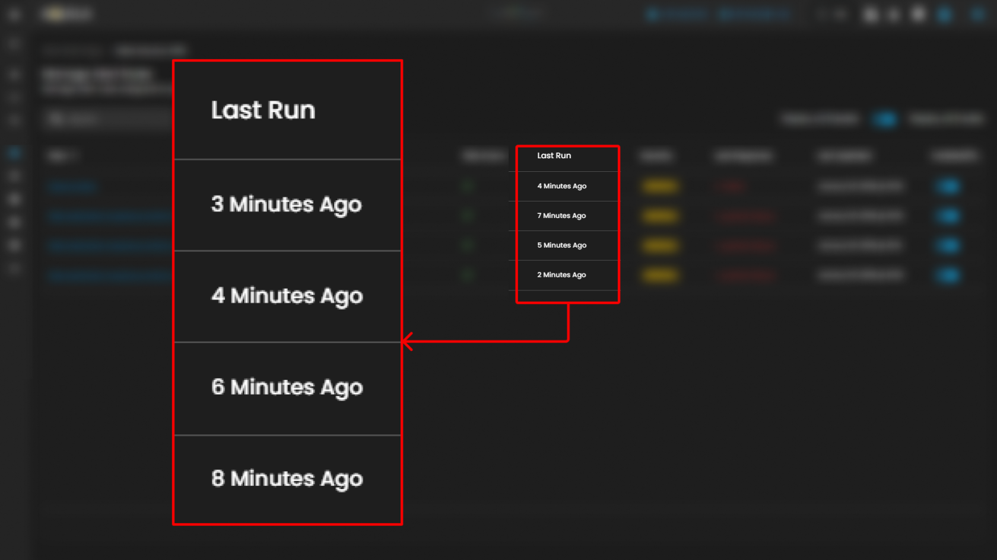Toggle blue switch in the 7 Minutes Ago row
The width and height of the screenshot is (997, 560).
[x=948, y=216]
